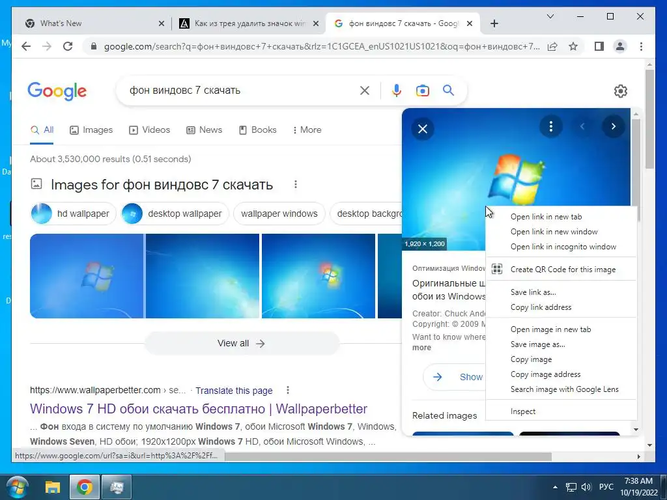
Task: Open Google settings gear icon
Action: [620, 91]
